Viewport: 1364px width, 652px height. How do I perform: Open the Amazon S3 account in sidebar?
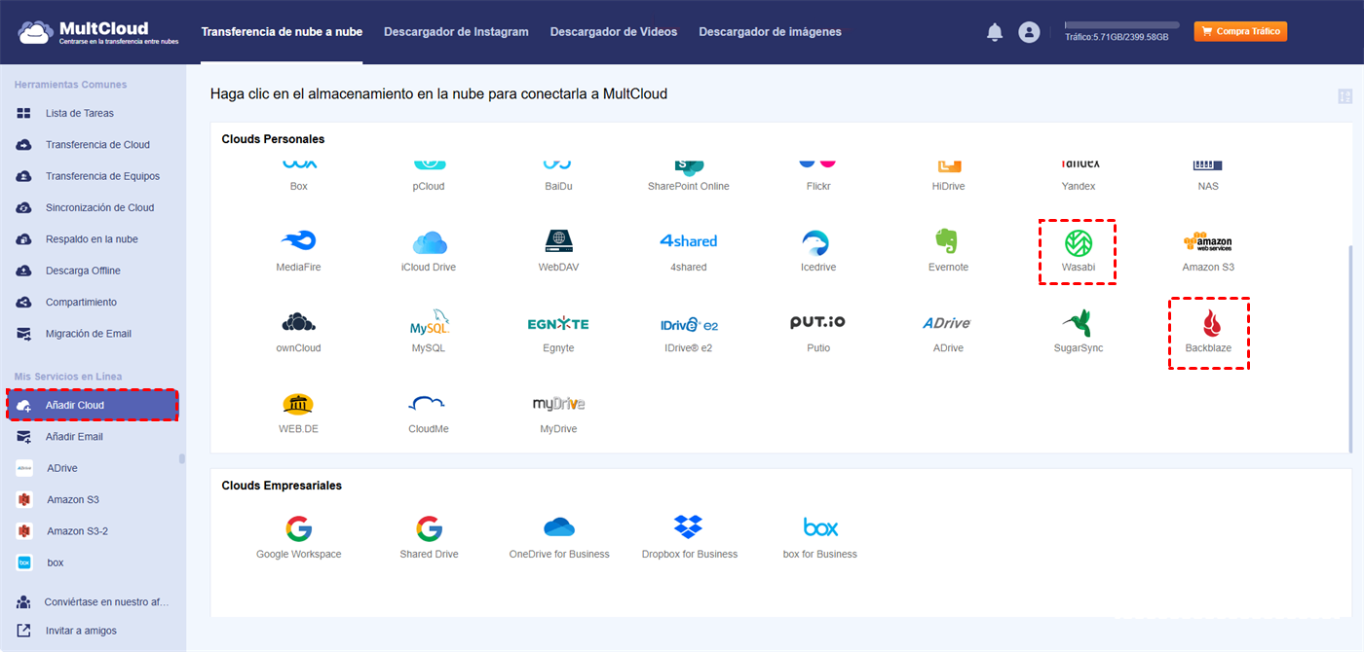[x=94, y=500]
